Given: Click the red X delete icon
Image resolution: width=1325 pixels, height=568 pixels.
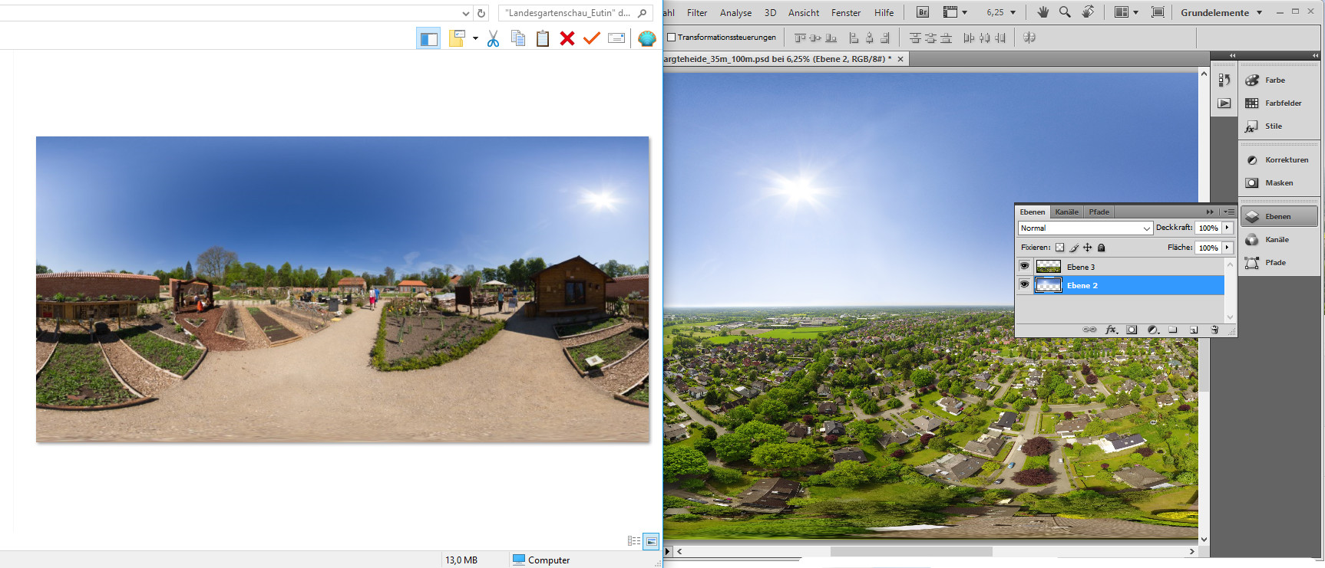Looking at the screenshot, I should click(567, 38).
